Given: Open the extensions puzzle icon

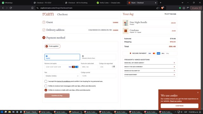Looking at the screenshot, I should (x=184, y=8).
